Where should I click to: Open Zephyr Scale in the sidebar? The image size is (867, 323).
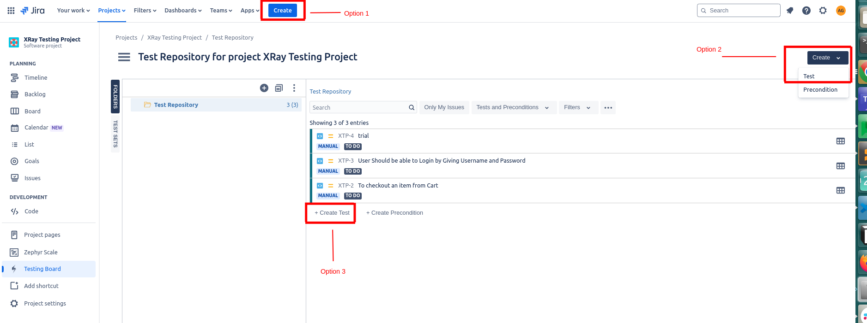(x=41, y=253)
